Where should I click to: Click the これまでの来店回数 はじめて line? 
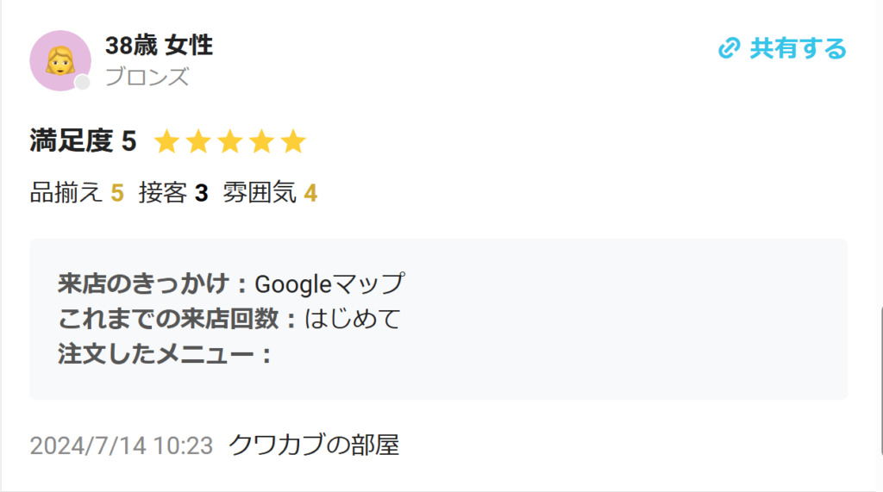229,319
